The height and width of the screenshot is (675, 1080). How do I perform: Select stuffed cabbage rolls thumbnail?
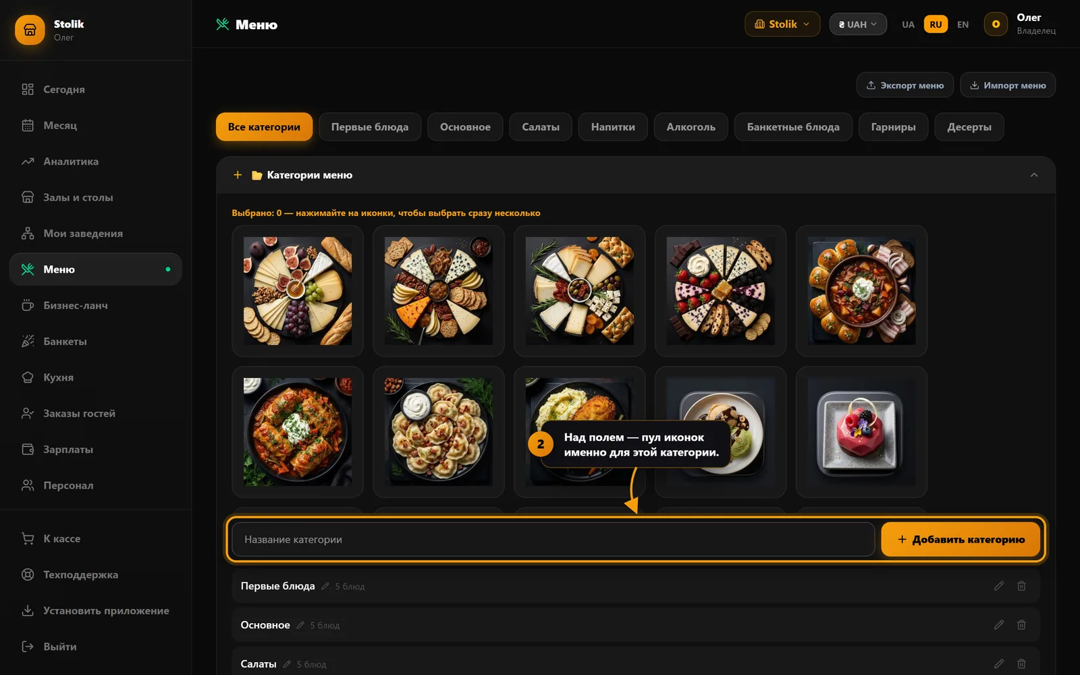[298, 432]
